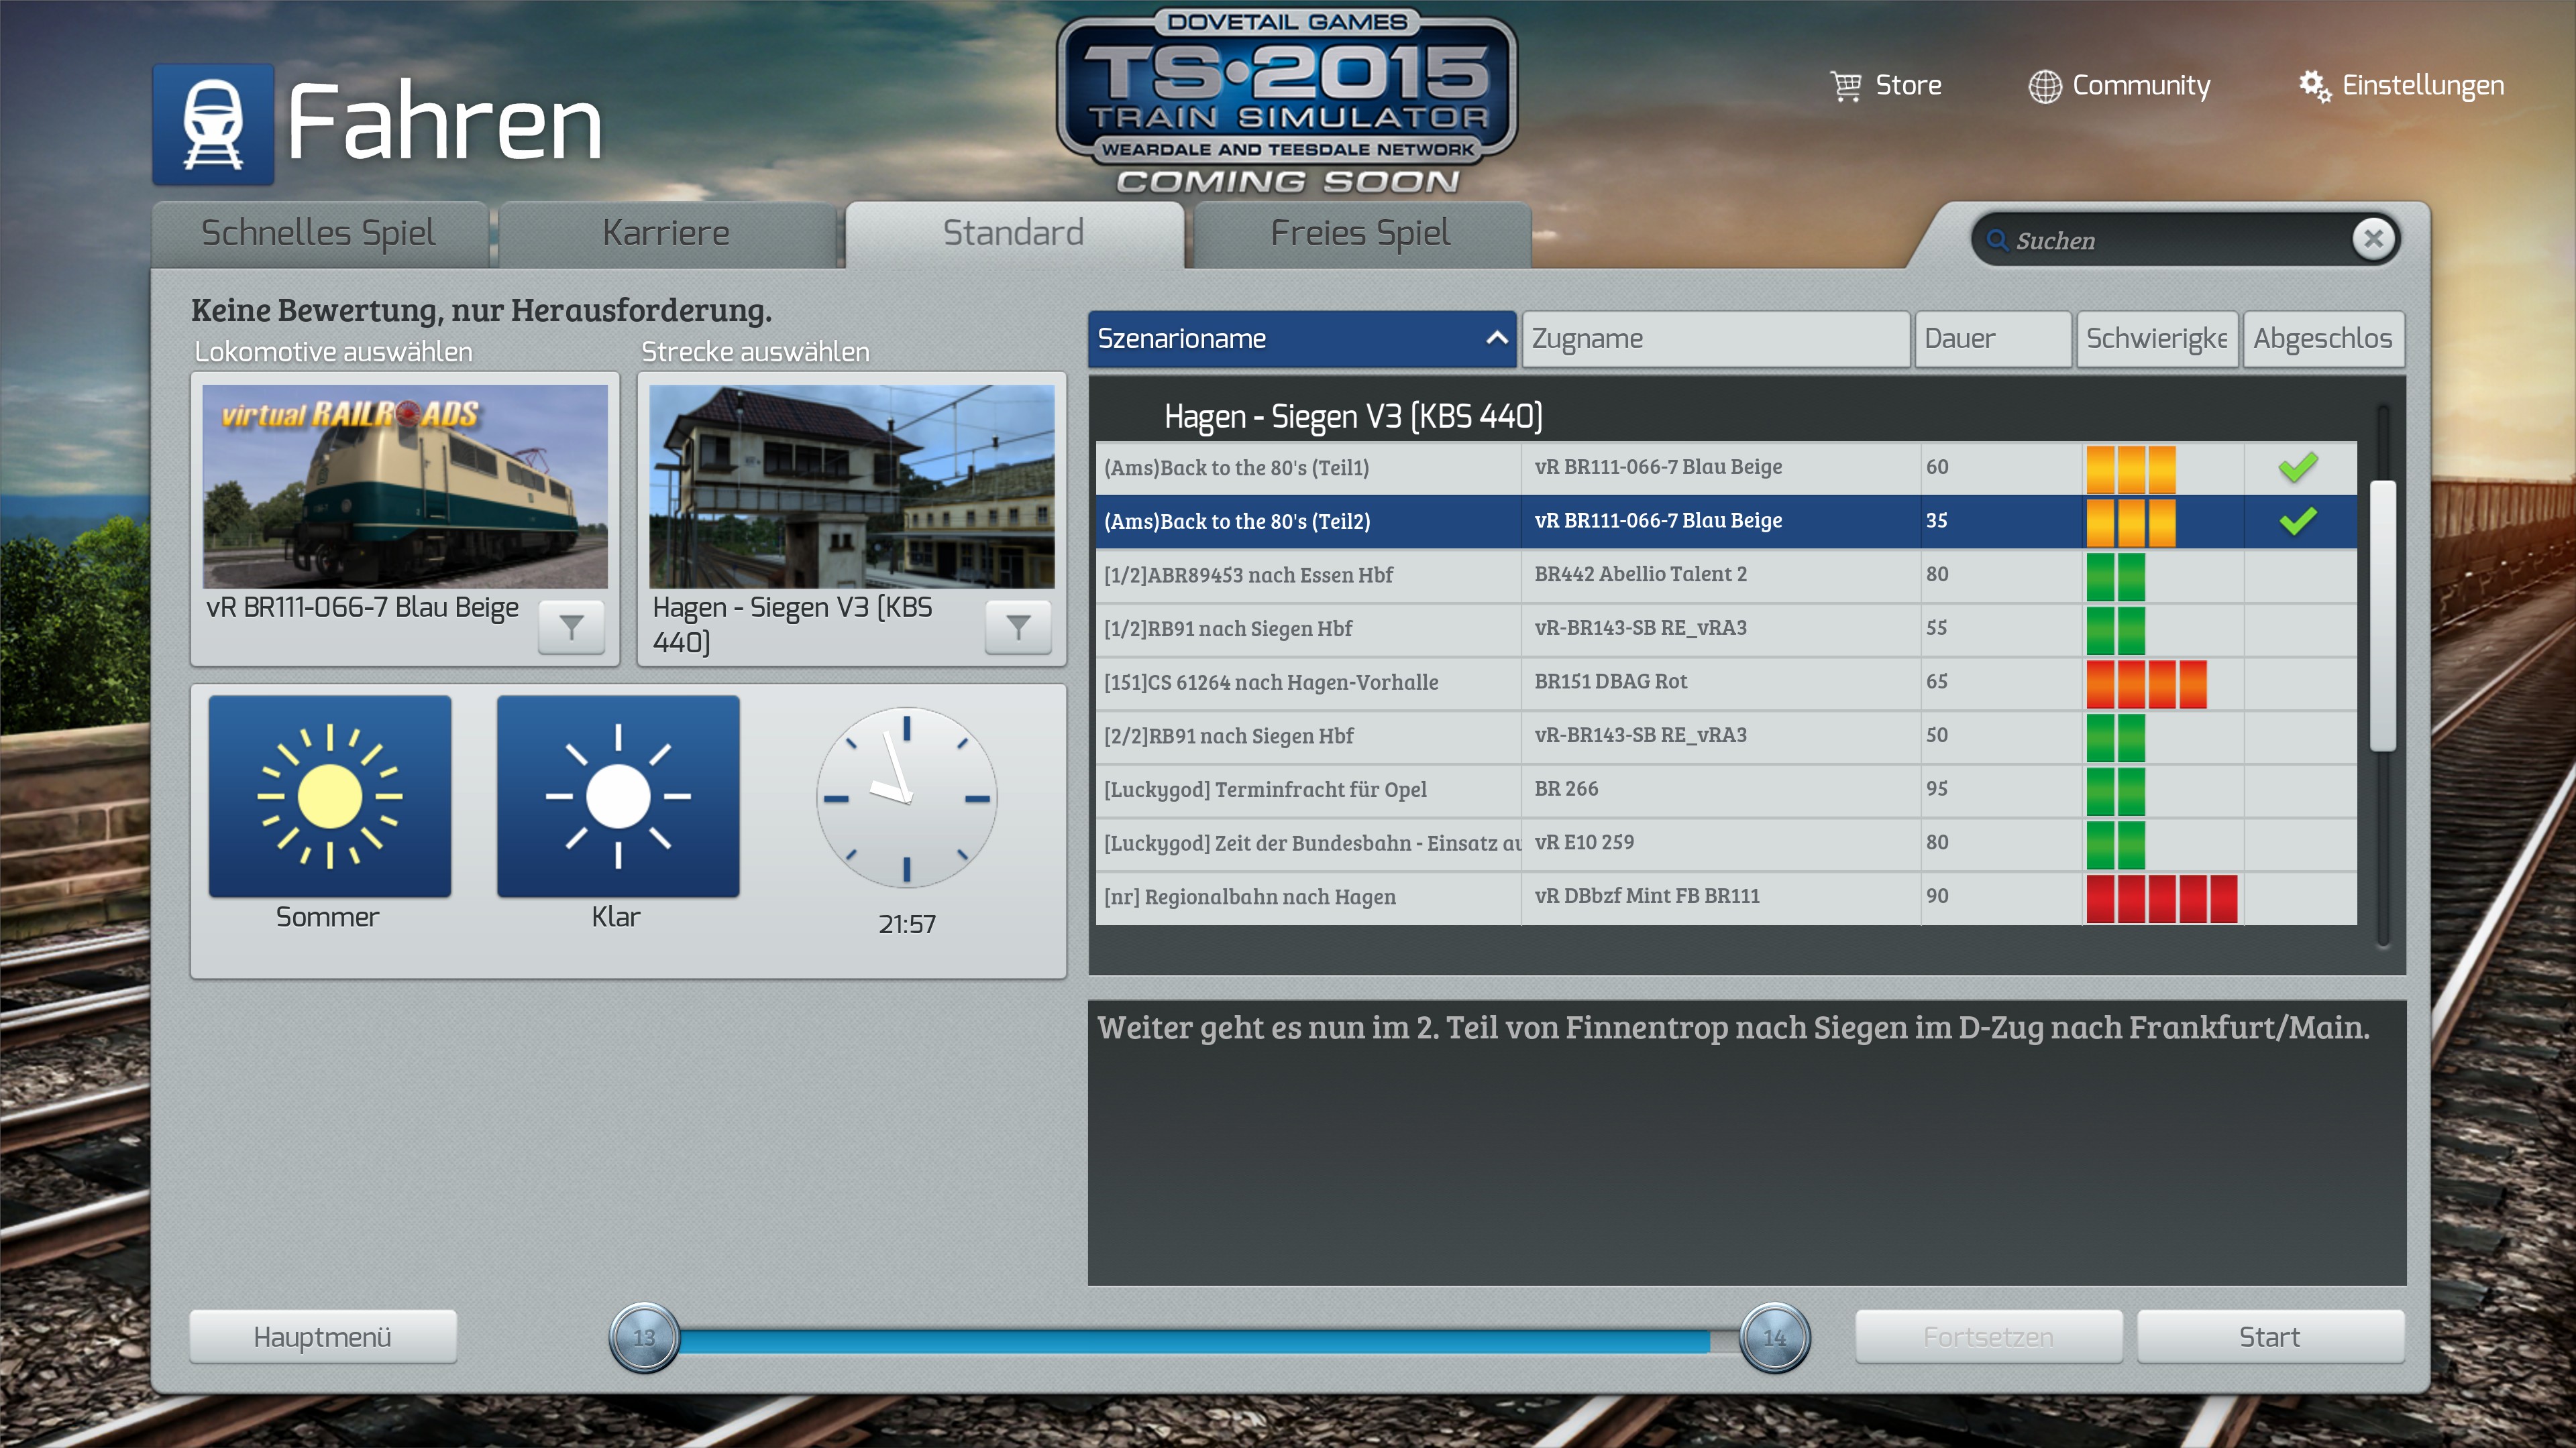2576x1448 pixels.
Task: Click the level 13 progress bar knob
Action: 644,1337
